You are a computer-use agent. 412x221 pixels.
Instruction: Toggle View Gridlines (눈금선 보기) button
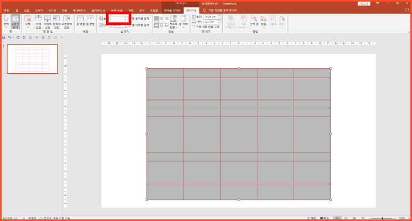pos(15,21)
